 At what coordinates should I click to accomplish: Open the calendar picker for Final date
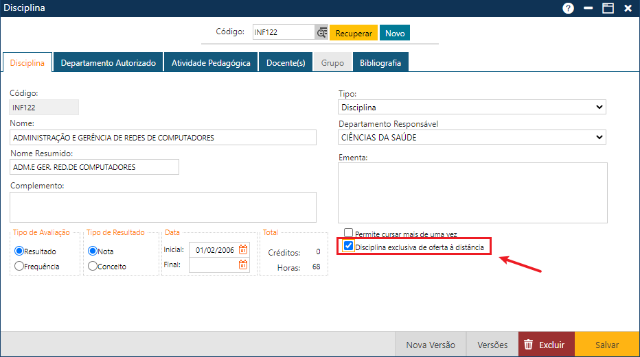tap(243, 264)
